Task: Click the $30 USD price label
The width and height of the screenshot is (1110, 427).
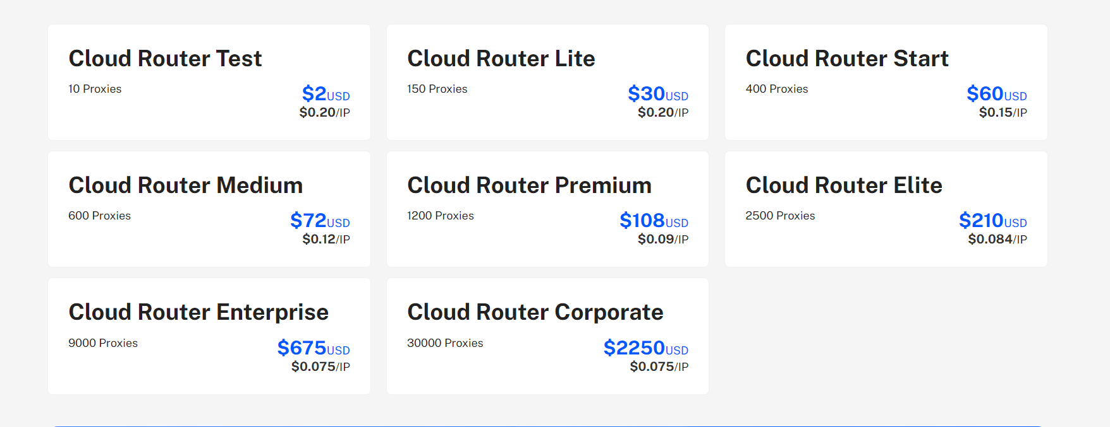Action: (x=658, y=93)
